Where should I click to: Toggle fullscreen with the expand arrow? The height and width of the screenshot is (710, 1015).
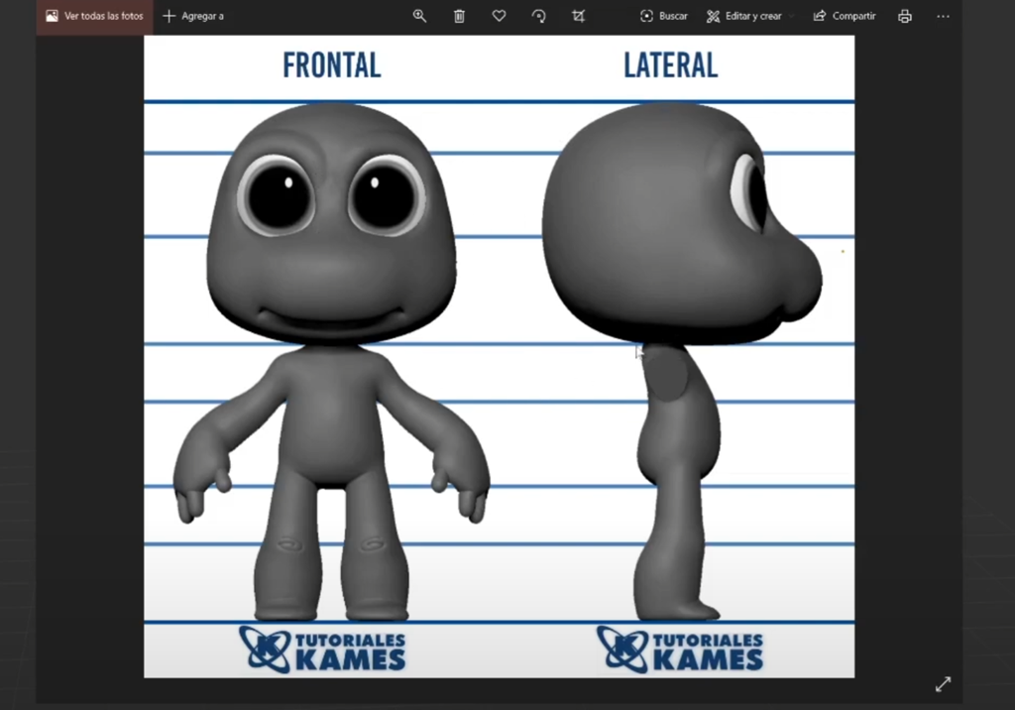(943, 683)
